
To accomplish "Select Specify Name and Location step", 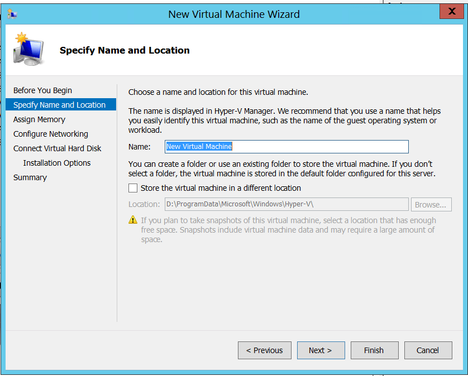I will [x=61, y=105].
